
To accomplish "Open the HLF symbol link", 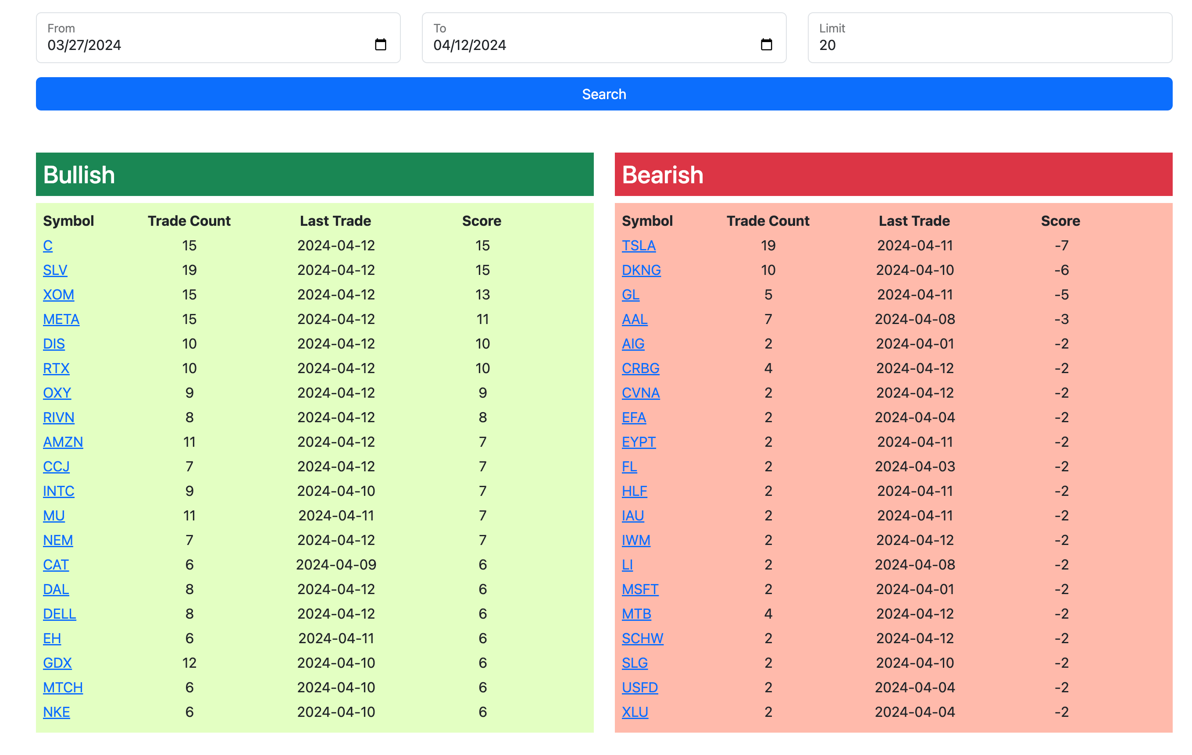I will tap(635, 491).
